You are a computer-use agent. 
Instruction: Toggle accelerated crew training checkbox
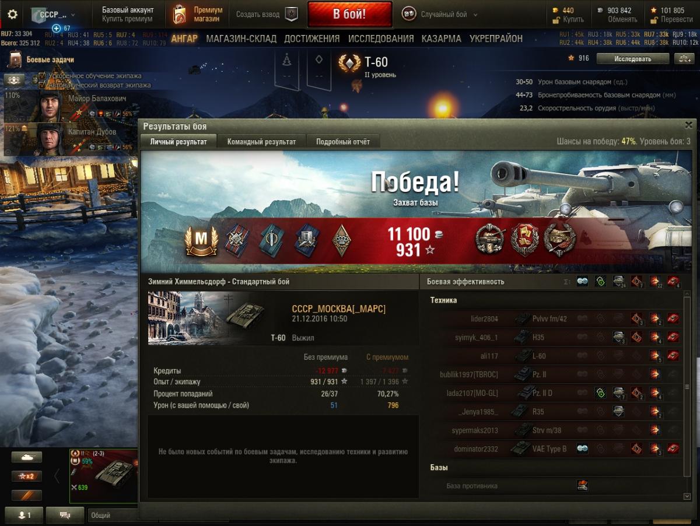click(42, 76)
